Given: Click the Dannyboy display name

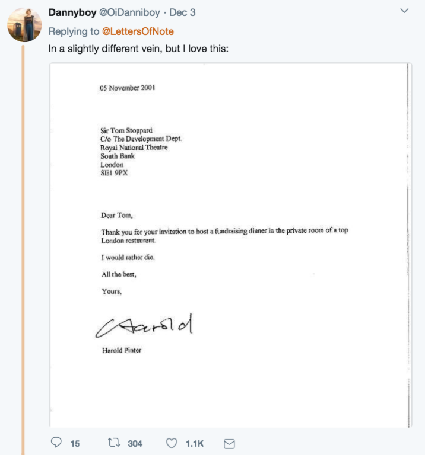Looking at the screenshot, I should coord(72,12).
